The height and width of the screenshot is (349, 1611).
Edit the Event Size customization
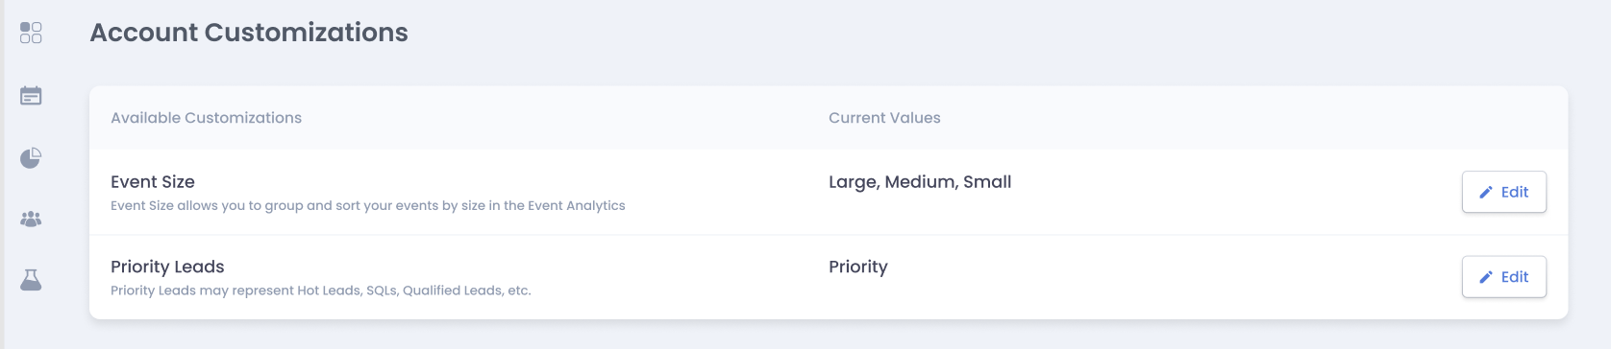click(1503, 192)
